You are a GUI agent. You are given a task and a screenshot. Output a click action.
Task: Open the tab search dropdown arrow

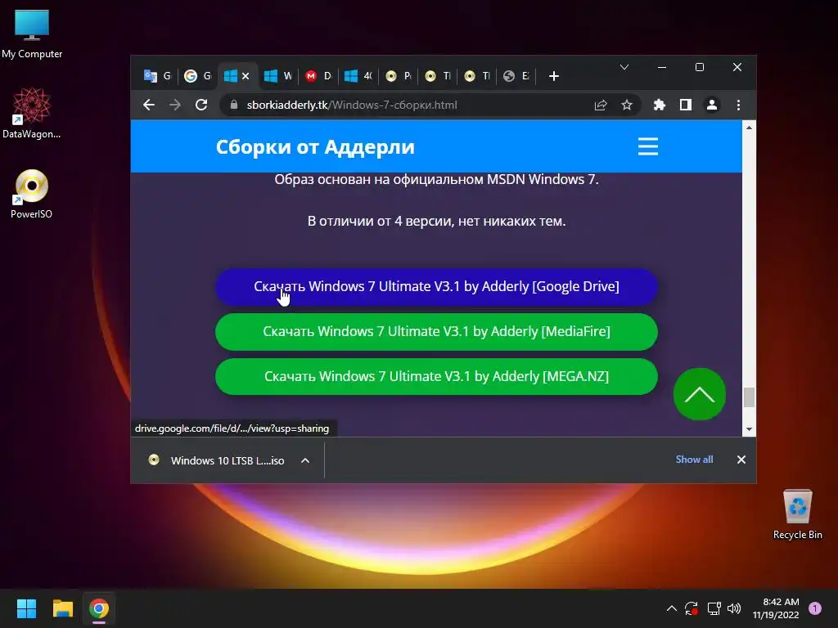pos(624,67)
